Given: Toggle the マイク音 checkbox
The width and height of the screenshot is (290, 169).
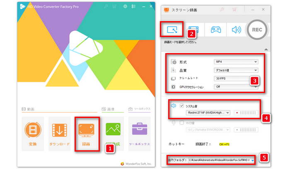Looking at the screenshot, I should tap(182, 122).
